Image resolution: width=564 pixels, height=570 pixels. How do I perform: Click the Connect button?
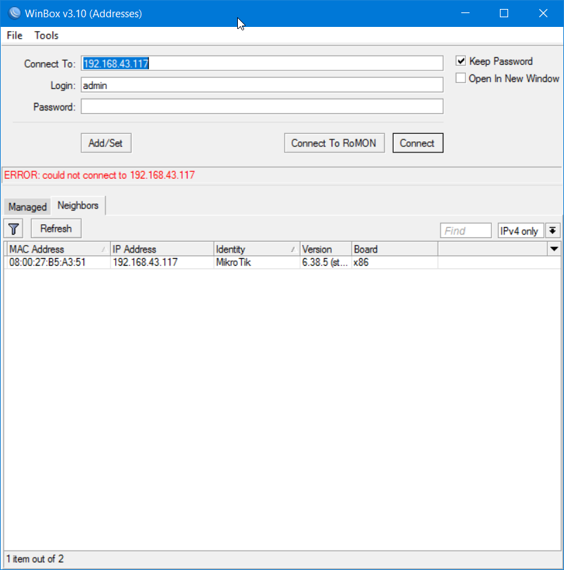click(418, 143)
